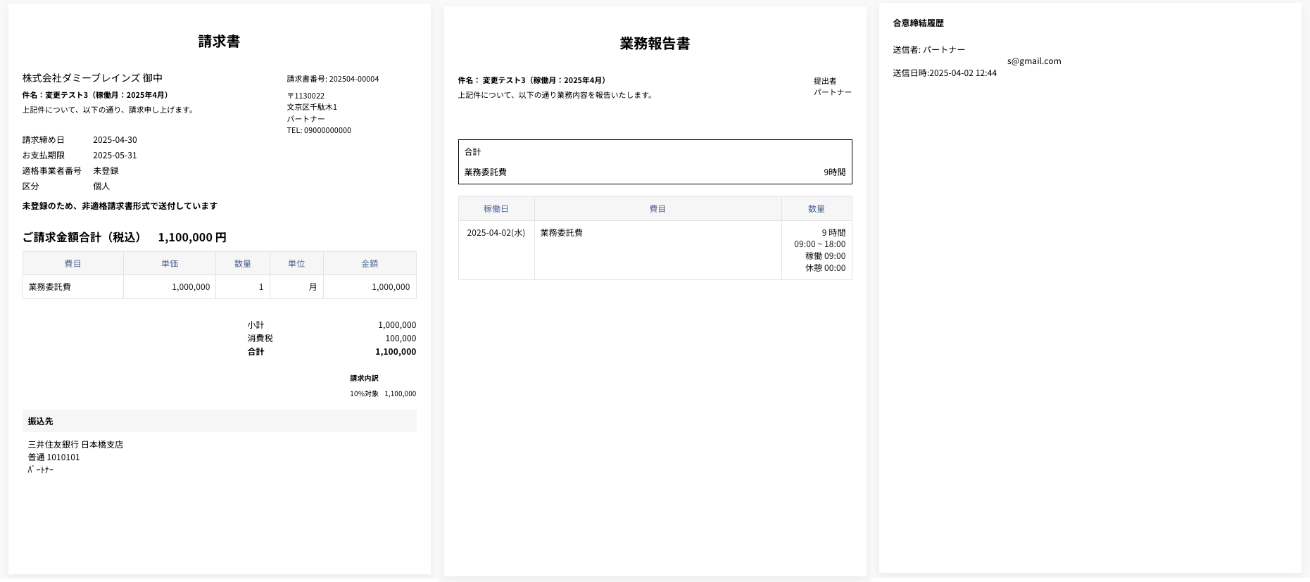Select the sentence ending 請求申し上げます
1310x582 pixels.
(108, 110)
